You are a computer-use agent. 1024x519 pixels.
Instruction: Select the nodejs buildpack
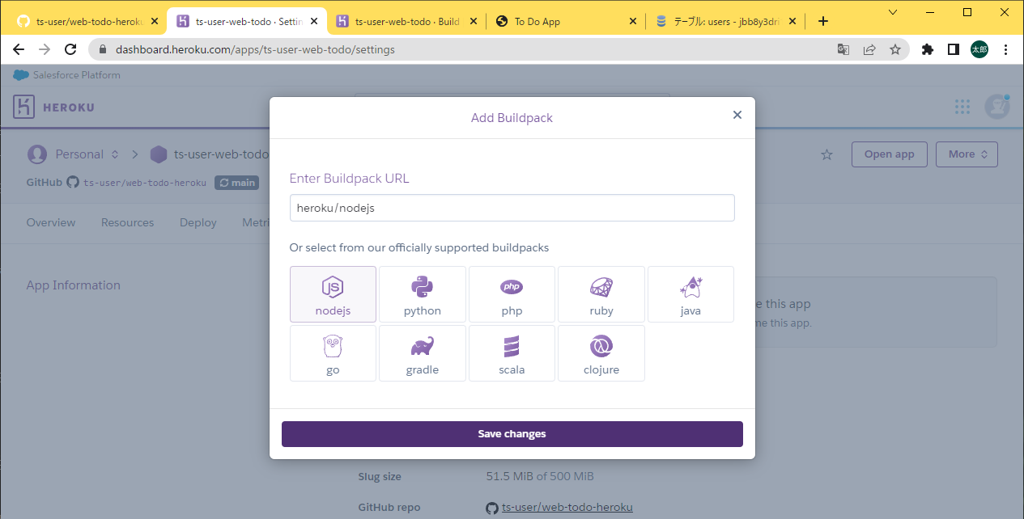pyautogui.click(x=333, y=294)
